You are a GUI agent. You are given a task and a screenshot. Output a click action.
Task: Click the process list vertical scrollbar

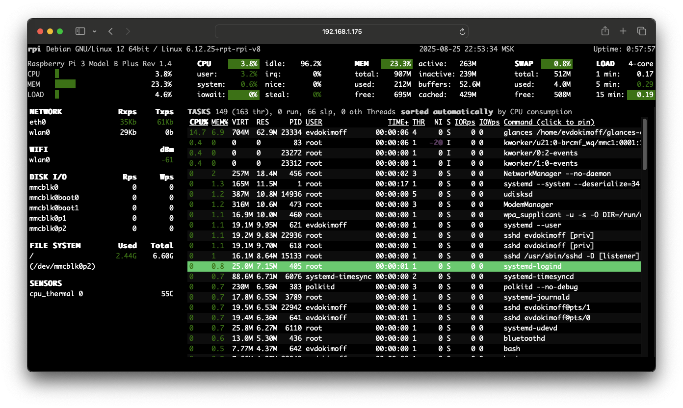pyautogui.click(x=644, y=145)
